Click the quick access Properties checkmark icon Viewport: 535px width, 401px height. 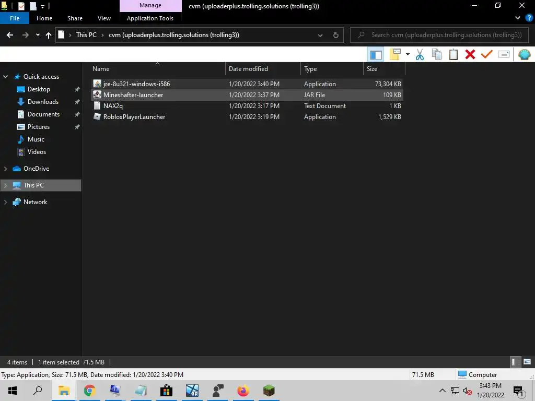point(21,6)
